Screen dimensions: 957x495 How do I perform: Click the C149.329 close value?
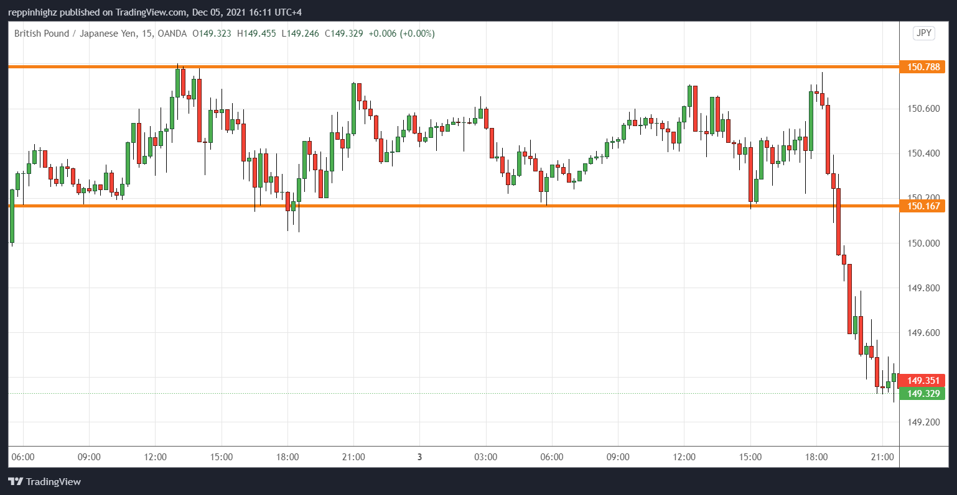click(343, 34)
